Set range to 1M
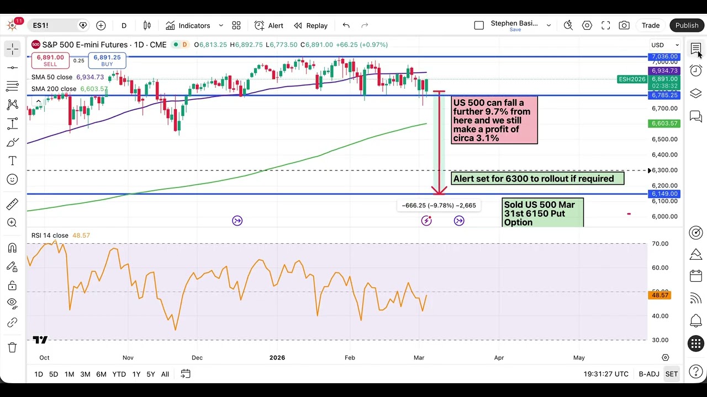 point(69,374)
